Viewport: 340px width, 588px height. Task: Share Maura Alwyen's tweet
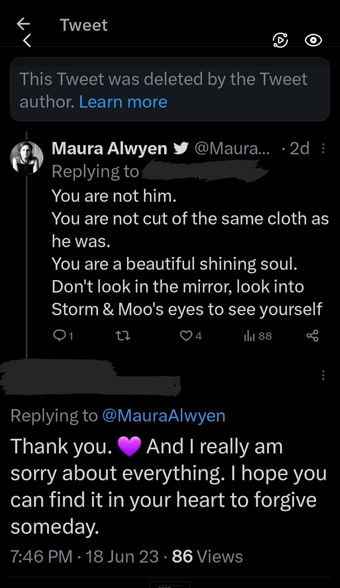click(x=312, y=336)
